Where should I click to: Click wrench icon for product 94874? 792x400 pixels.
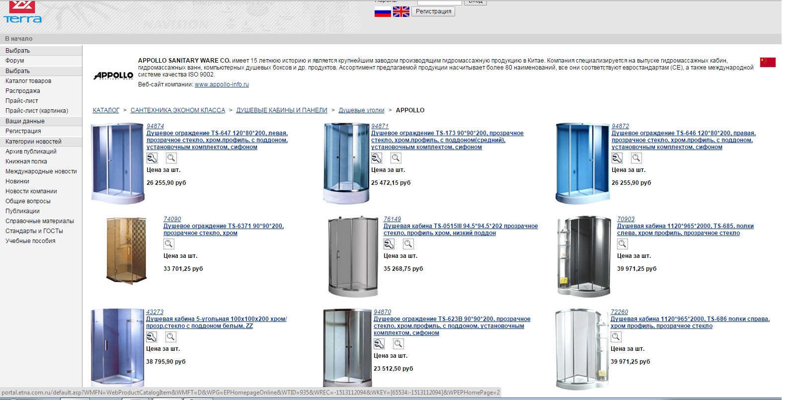[x=152, y=158]
